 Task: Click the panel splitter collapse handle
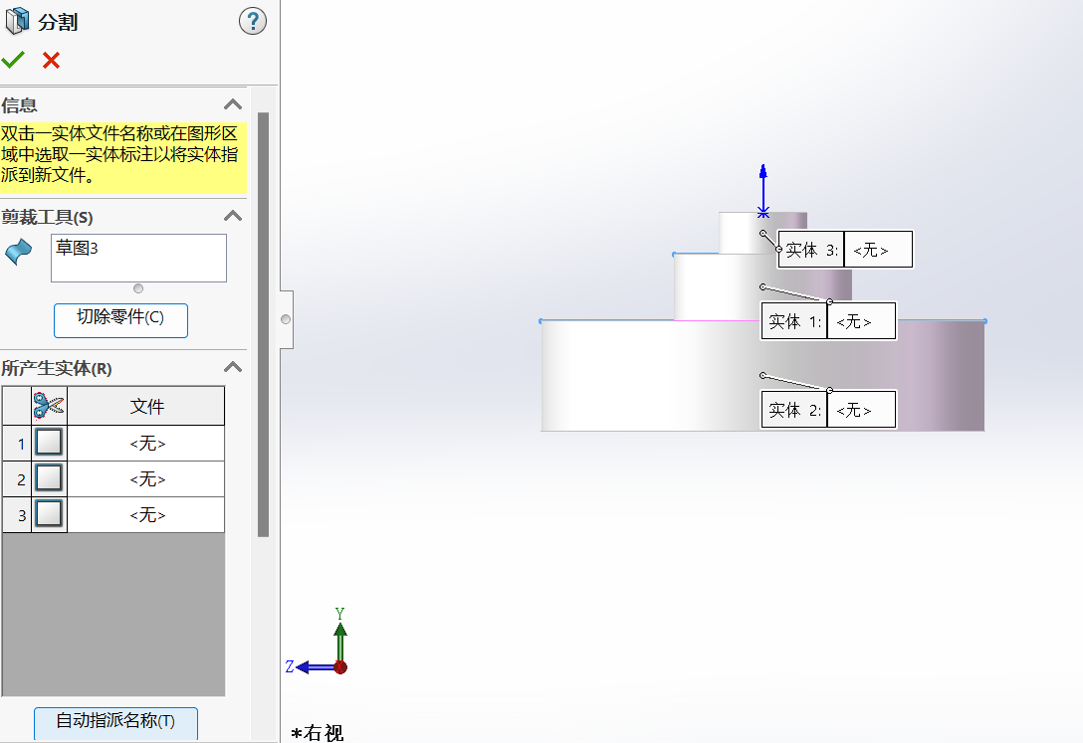[x=286, y=319]
